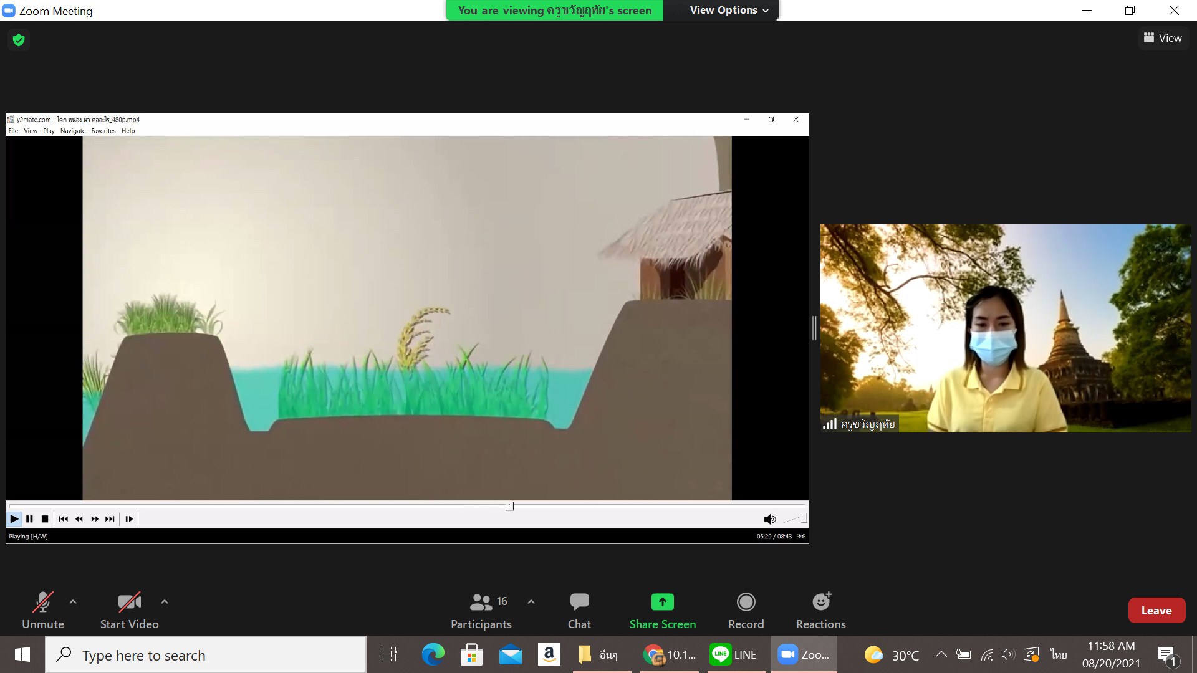Viewport: 1197px width, 673px height.
Task: Open Reactions menu
Action: [x=820, y=610]
